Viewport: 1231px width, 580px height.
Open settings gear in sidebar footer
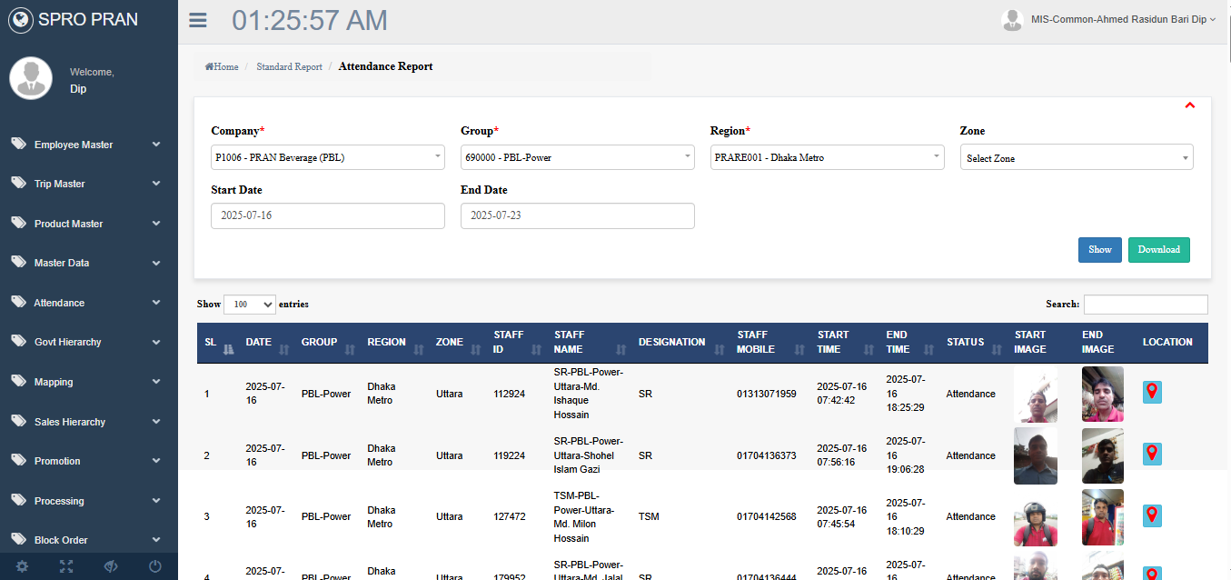tap(22, 566)
